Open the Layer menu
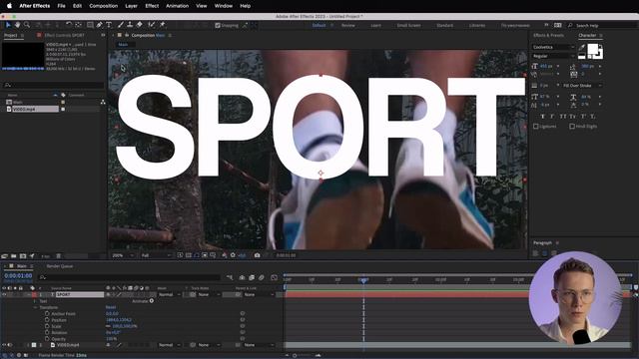The width and height of the screenshot is (639, 359). tap(131, 6)
